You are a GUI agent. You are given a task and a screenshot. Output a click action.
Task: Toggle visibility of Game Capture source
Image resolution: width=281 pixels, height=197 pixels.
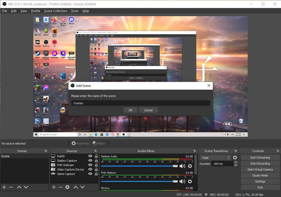click(90, 174)
